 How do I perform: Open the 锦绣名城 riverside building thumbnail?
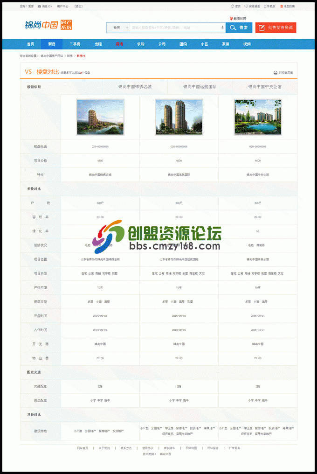click(x=100, y=117)
